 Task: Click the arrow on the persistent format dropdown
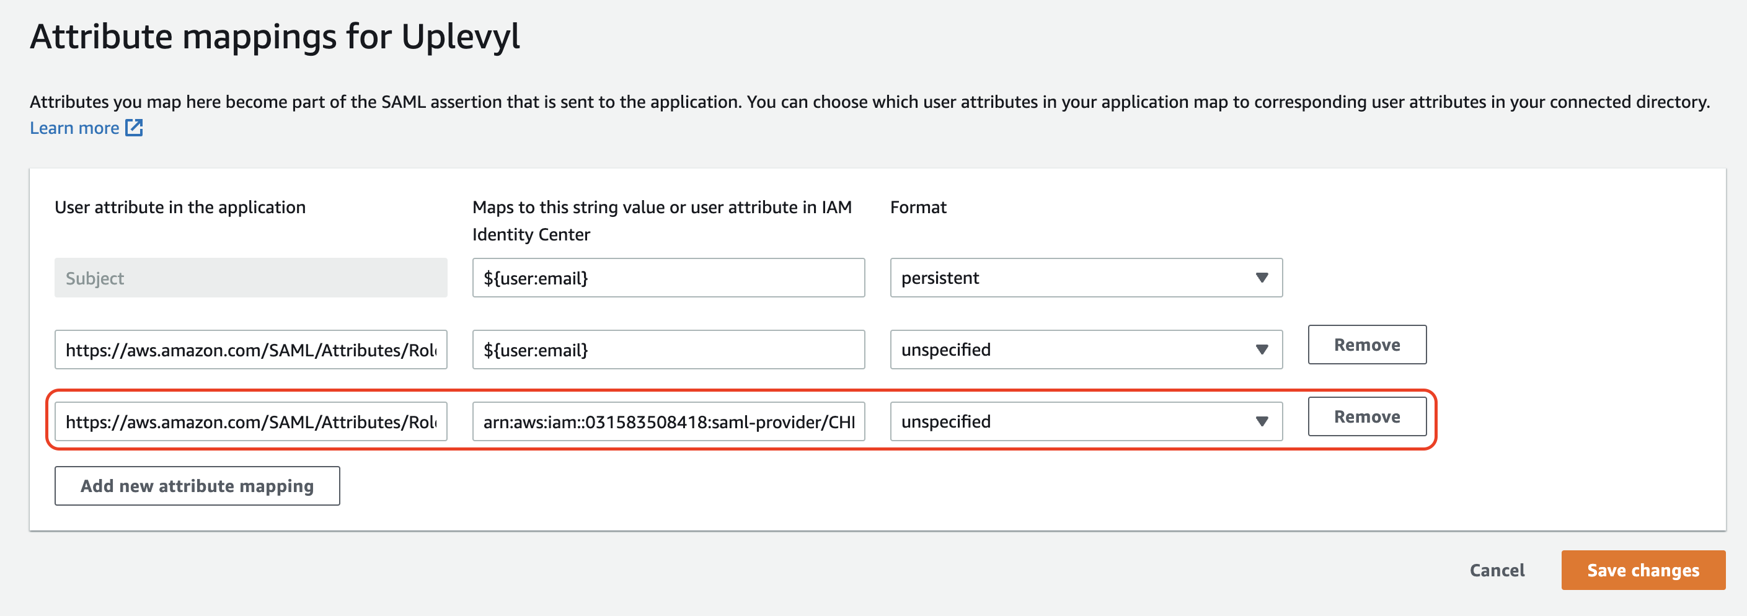point(1262,278)
